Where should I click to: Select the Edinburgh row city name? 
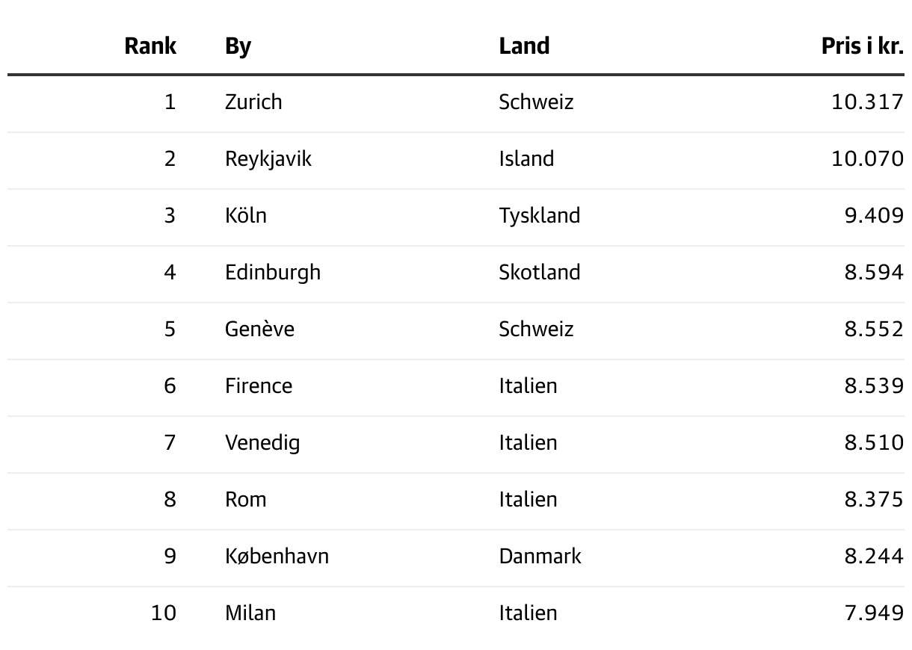pos(272,272)
